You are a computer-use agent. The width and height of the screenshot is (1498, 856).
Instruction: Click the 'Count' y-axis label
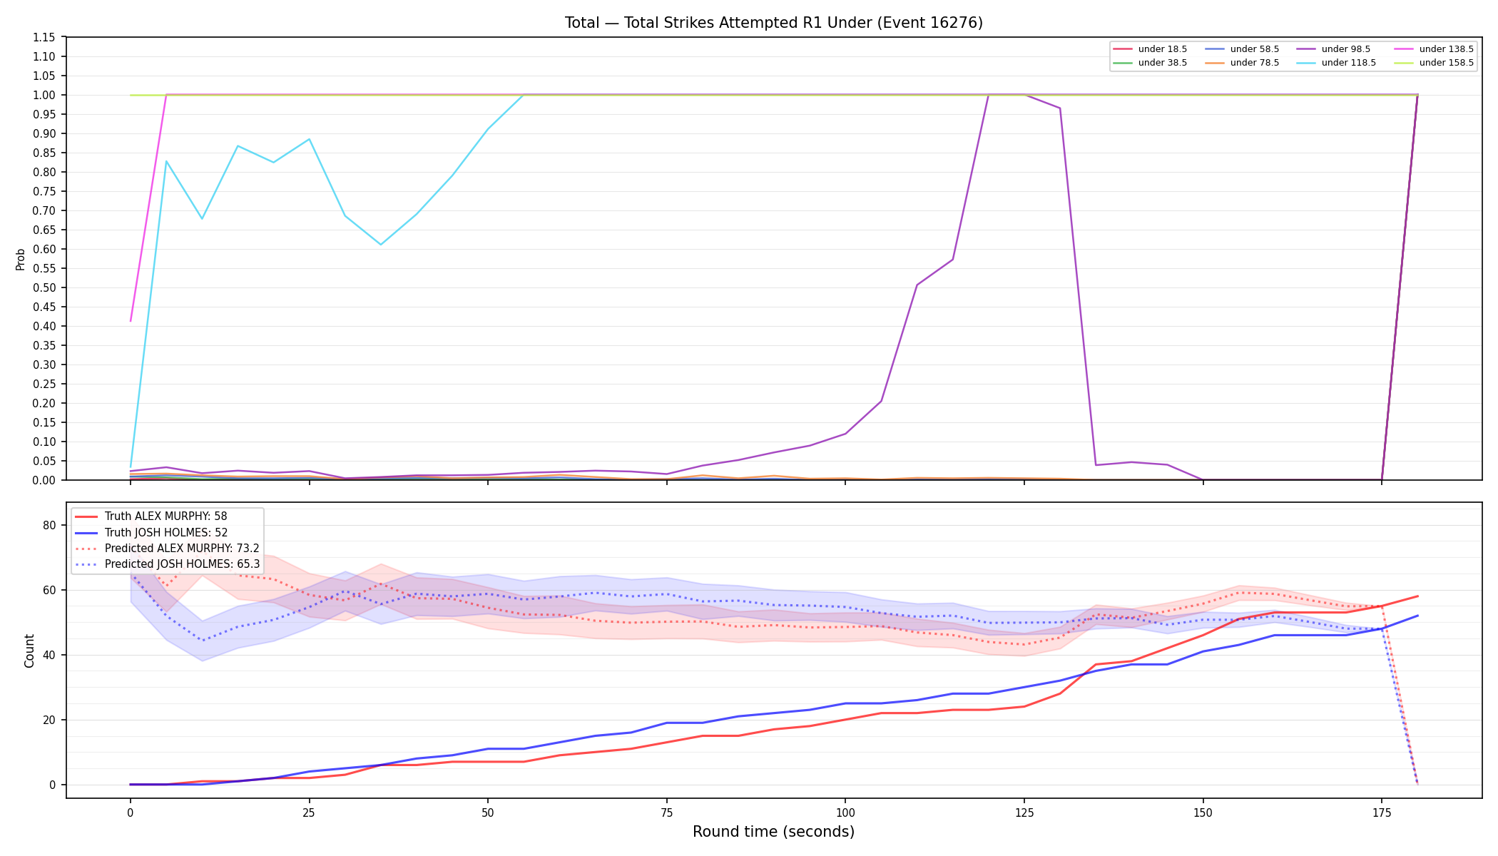point(29,651)
